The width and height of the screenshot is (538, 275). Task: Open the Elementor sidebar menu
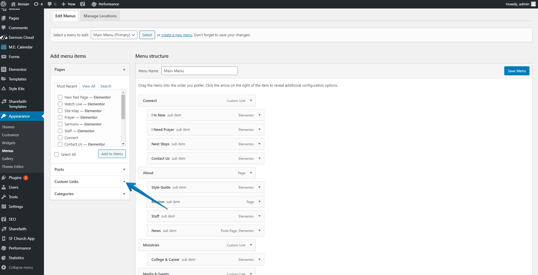click(x=18, y=69)
